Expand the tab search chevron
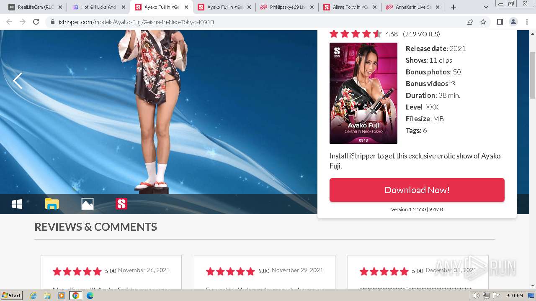Image resolution: width=536 pixels, height=301 pixels. (x=486, y=7)
